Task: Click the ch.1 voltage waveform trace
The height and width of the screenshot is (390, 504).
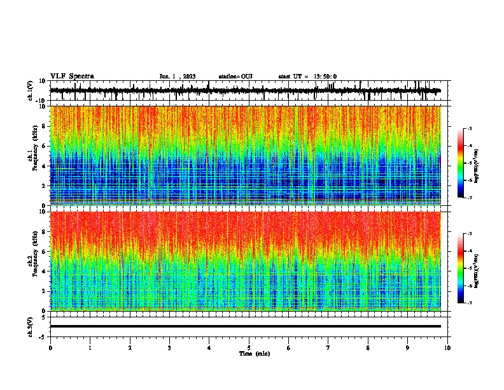Action: (245, 90)
